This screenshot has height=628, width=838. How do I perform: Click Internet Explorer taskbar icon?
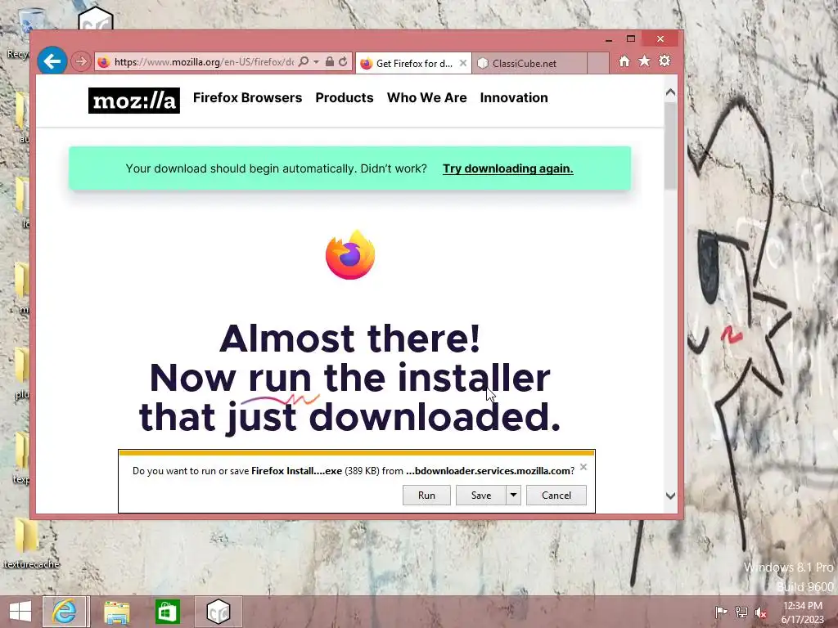[x=64, y=612]
